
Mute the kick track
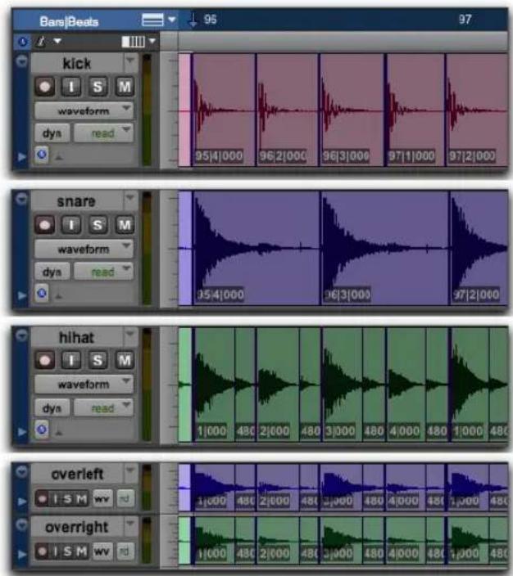(x=125, y=87)
